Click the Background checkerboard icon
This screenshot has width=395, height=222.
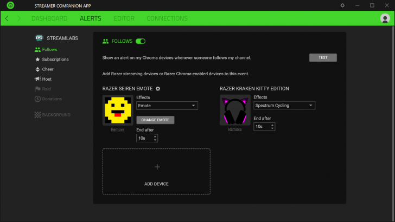[x=37, y=115]
